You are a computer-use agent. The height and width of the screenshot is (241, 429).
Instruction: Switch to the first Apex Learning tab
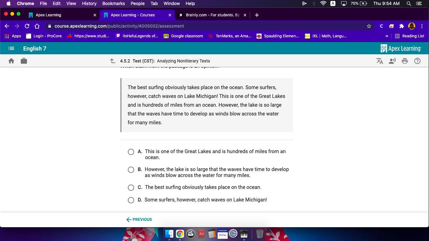point(62,15)
